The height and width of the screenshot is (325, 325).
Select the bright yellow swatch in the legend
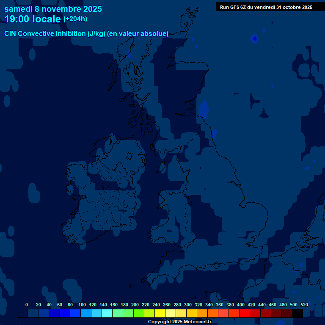click(160, 313)
